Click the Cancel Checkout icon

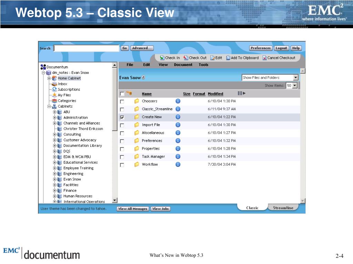(265, 58)
